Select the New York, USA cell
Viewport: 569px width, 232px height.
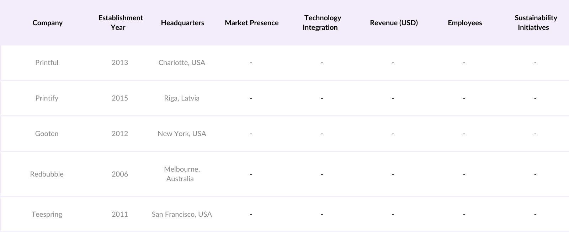coord(182,134)
